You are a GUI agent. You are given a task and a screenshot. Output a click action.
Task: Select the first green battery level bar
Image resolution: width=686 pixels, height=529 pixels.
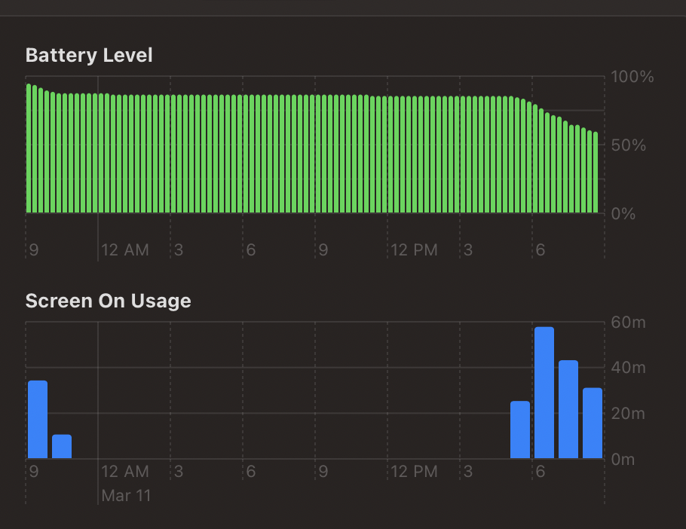pyautogui.click(x=29, y=148)
